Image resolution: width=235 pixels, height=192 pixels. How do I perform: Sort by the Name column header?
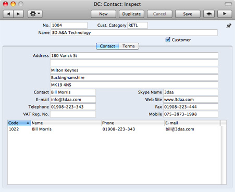66,123
